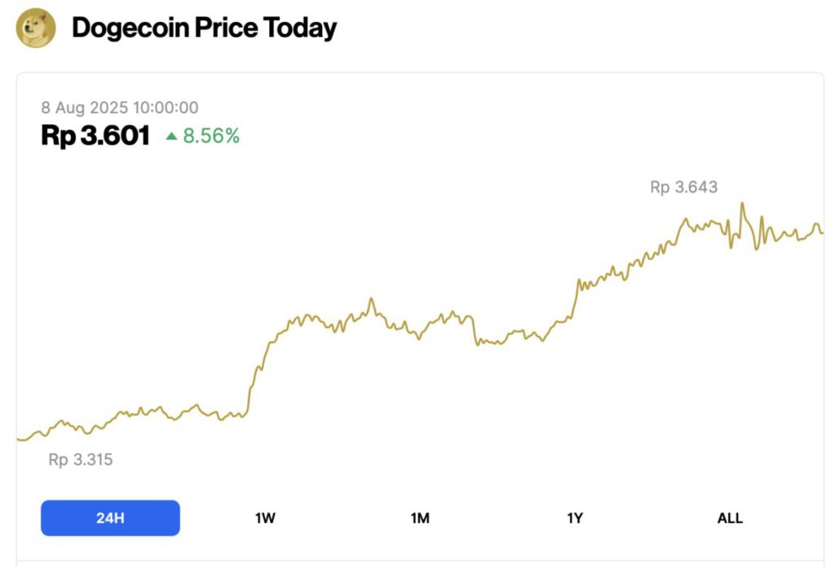Keep the 24H timeframe selected

click(110, 518)
